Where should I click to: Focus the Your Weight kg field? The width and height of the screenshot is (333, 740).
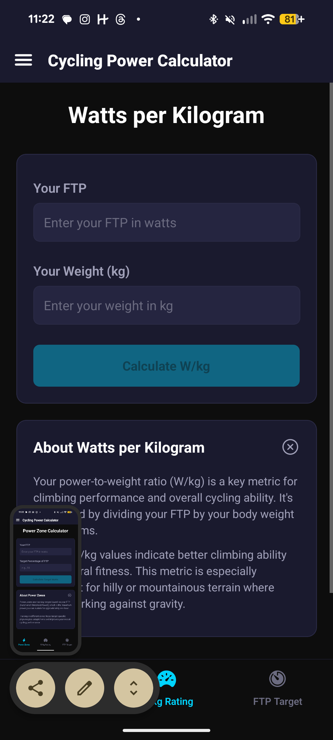[166, 305]
